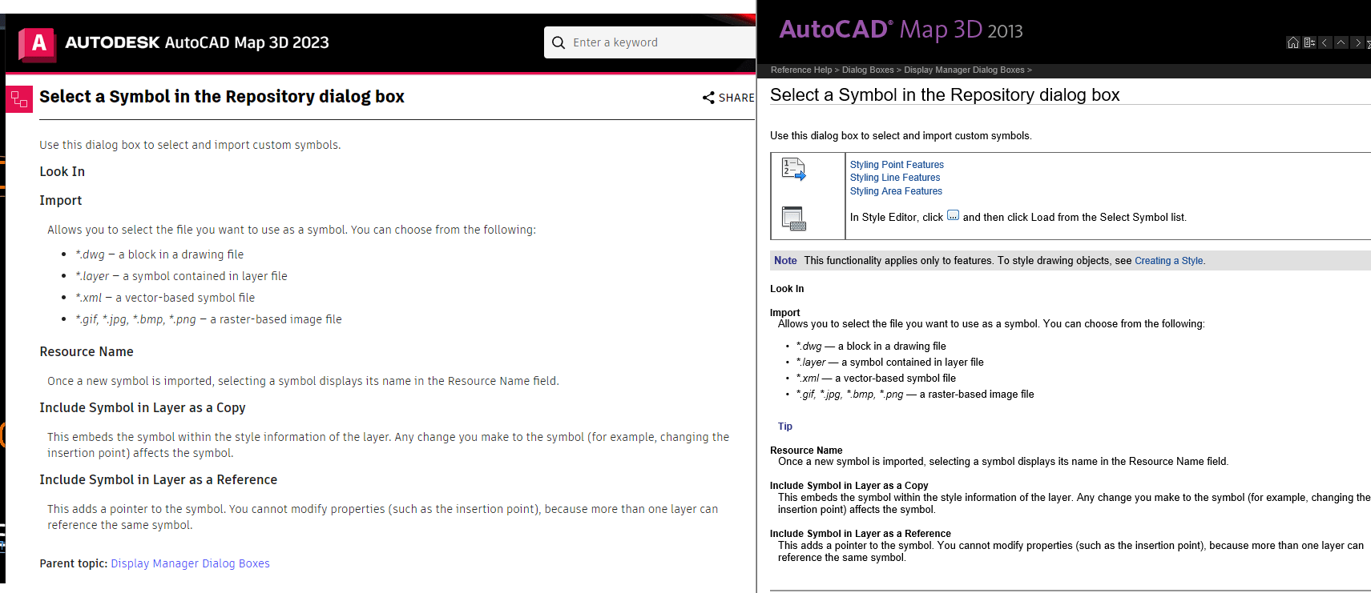Click the dialog box access icon in the 2013 table
Screen dimensions: 1371x593
(793, 218)
